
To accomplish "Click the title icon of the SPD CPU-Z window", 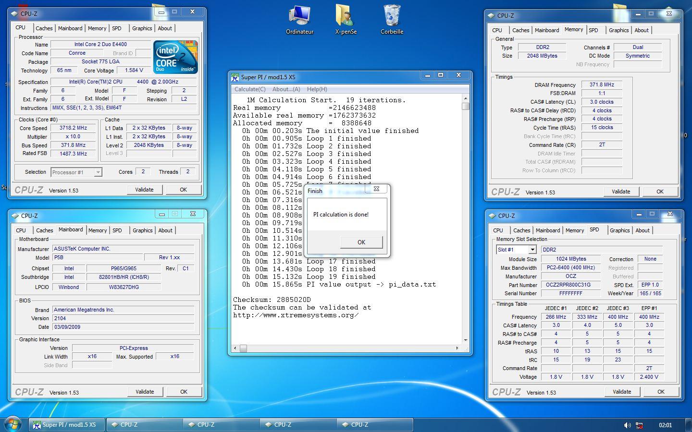I will pyautogui.click(x=492, y=216).
